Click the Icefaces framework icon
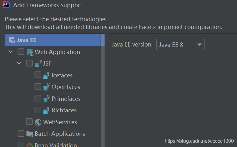Screen dimensions: 237x147 47,75
